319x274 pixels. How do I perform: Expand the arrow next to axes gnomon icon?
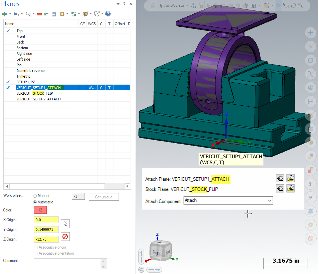(102, 14)
